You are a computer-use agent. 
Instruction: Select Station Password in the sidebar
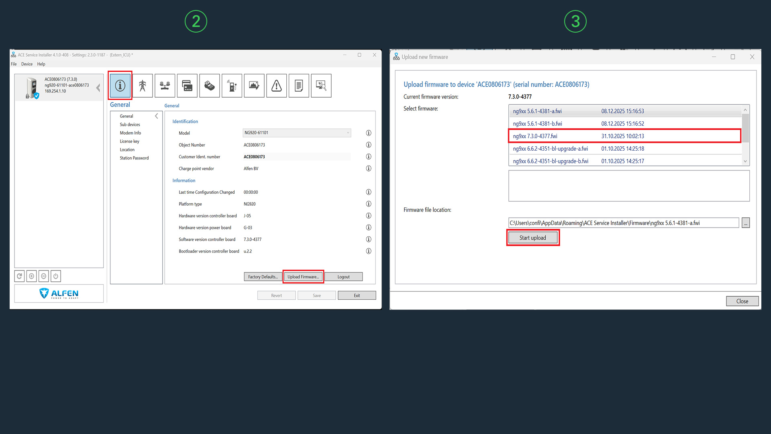(x=134, y=158)
